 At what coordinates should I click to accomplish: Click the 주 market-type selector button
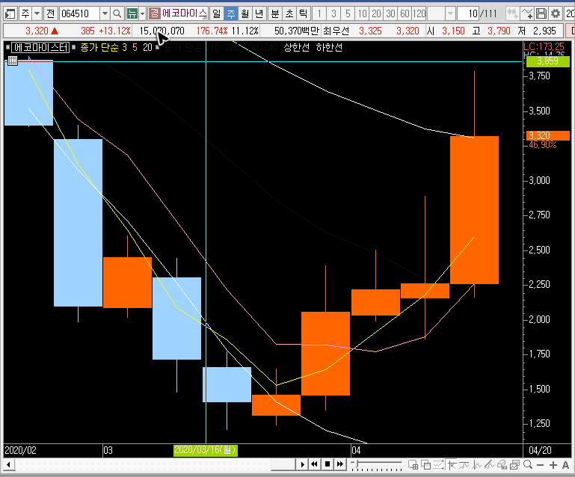25,14
